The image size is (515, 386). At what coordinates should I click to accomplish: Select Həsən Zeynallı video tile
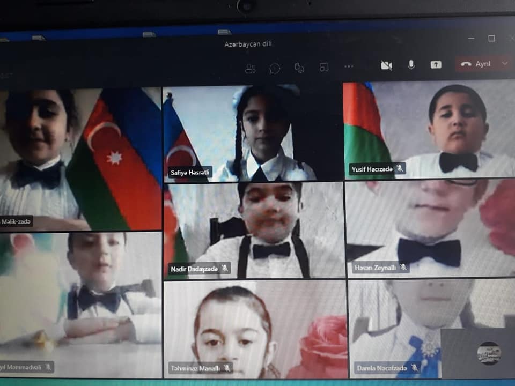click(431, 228)
